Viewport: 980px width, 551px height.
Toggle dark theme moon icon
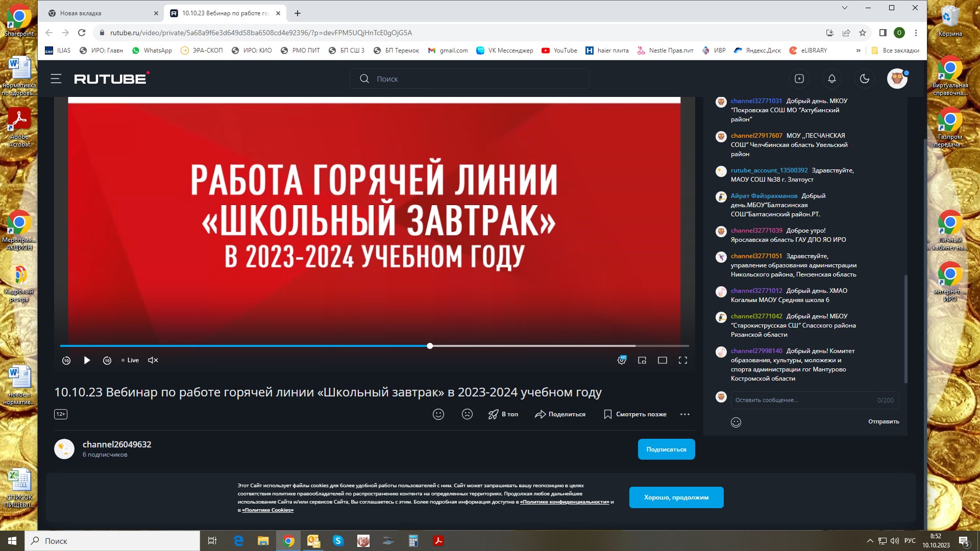click(x=864, y=79)
